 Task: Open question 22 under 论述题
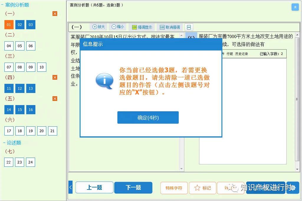[x=9, y=162]
